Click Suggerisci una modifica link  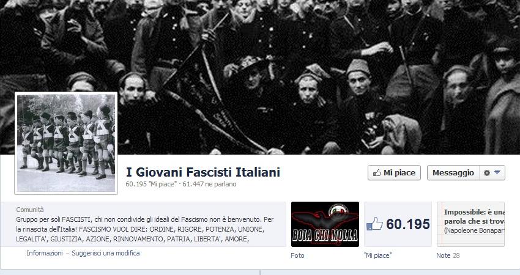tap(105, 253)
